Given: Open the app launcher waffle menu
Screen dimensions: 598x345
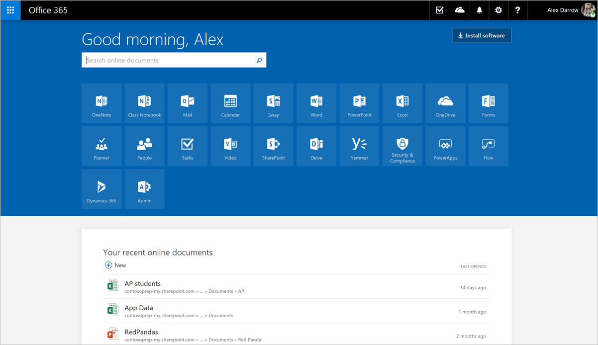Looking at the screenshot, I should (10, 10).
